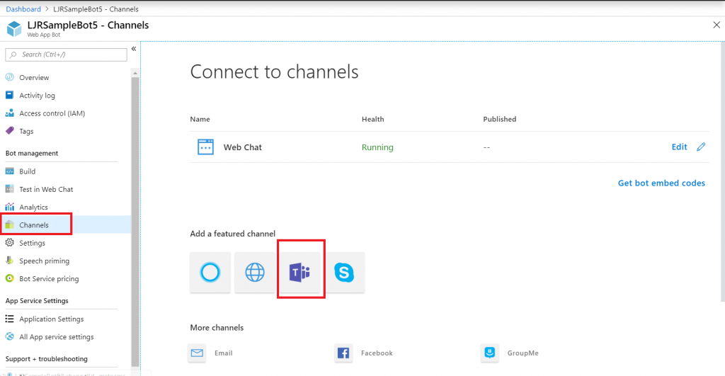Click the Name column header
The image size is (725, 376).
click(200, 119)
